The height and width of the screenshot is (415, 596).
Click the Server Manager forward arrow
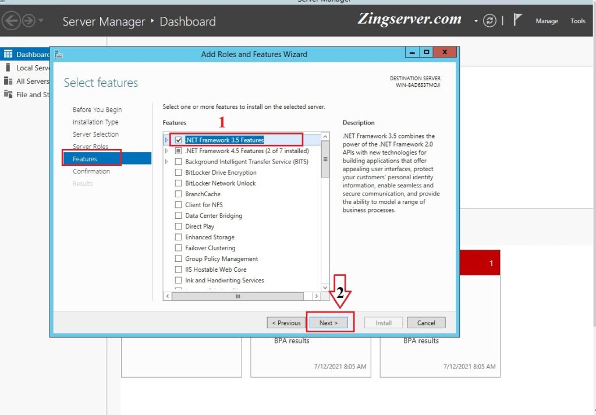click(29, 20)
